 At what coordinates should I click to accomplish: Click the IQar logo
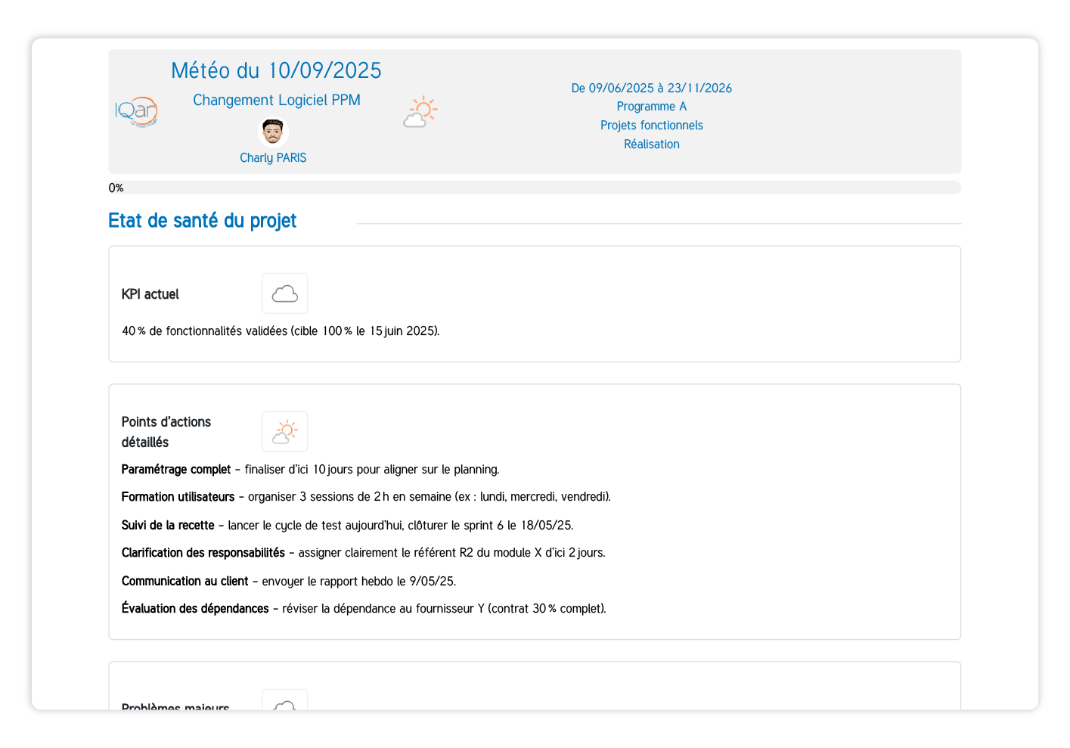(x=137, y=111)
